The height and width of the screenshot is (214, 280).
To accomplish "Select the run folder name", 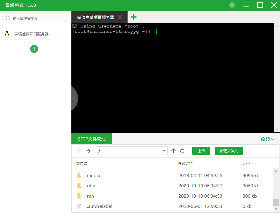I will click(x=90, y=196).
